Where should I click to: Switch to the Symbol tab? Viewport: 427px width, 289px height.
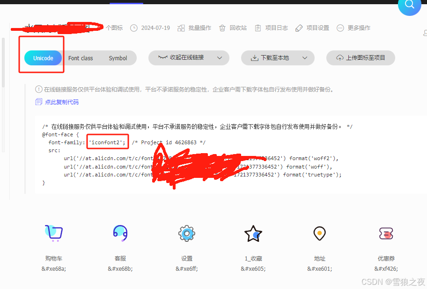tap(118, 58)
